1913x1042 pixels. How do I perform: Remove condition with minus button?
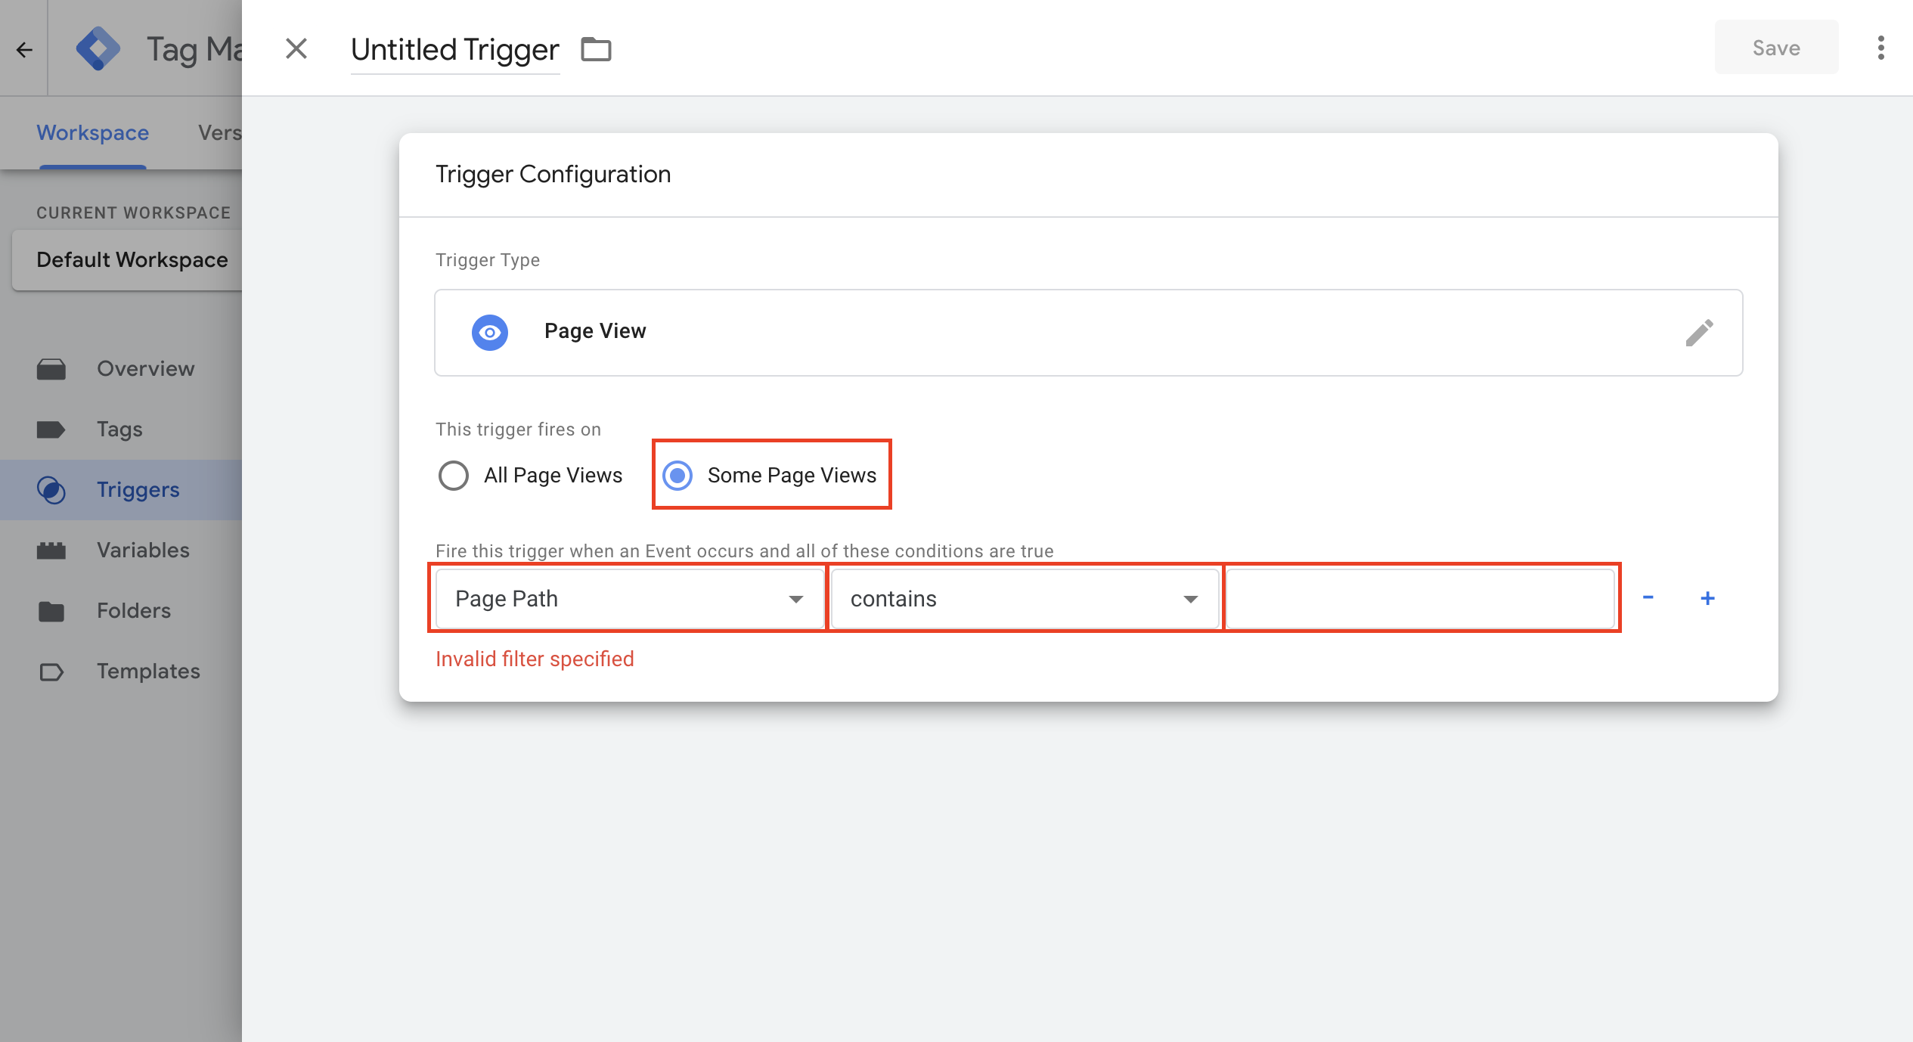1648,597
